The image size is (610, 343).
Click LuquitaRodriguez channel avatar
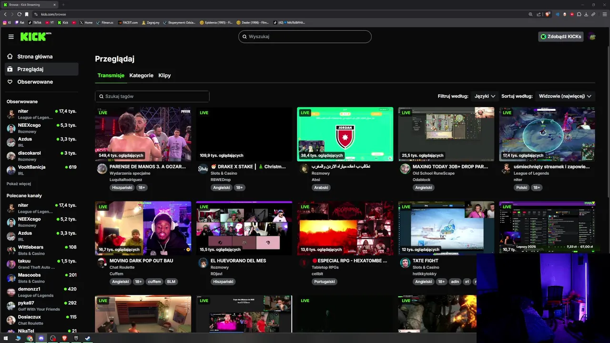coord(102,169)
